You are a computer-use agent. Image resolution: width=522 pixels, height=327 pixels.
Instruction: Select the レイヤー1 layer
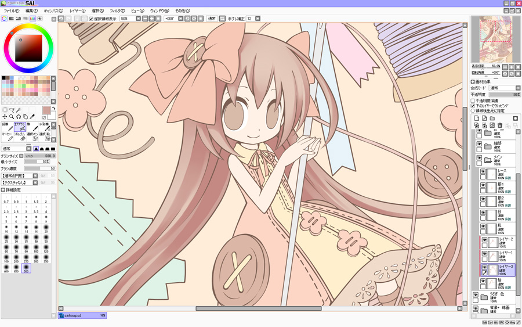(498, 256)
